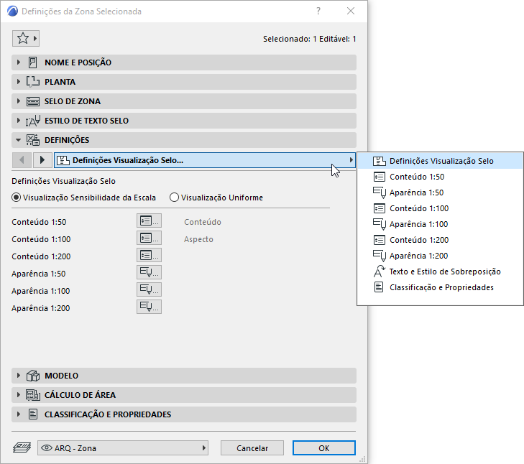
Task: Open Conteúdo 1:200 settings icon button
Action: click(149, 256)
